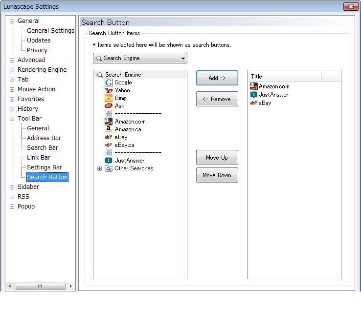Choose the Bing icon in the list
The image size is (361, 309).
[109, 98]
